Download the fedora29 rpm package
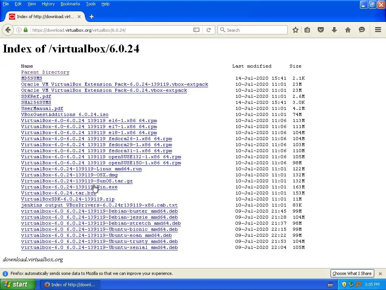Viewport: 386px width, 290px height. [96, 145]
